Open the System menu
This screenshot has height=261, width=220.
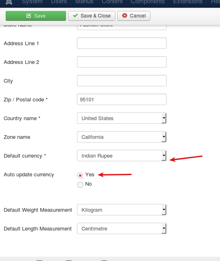(x=32, y=2)
